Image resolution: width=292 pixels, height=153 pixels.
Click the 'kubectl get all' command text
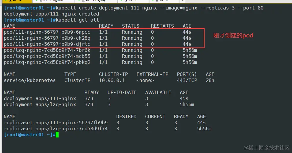point(77,20)
